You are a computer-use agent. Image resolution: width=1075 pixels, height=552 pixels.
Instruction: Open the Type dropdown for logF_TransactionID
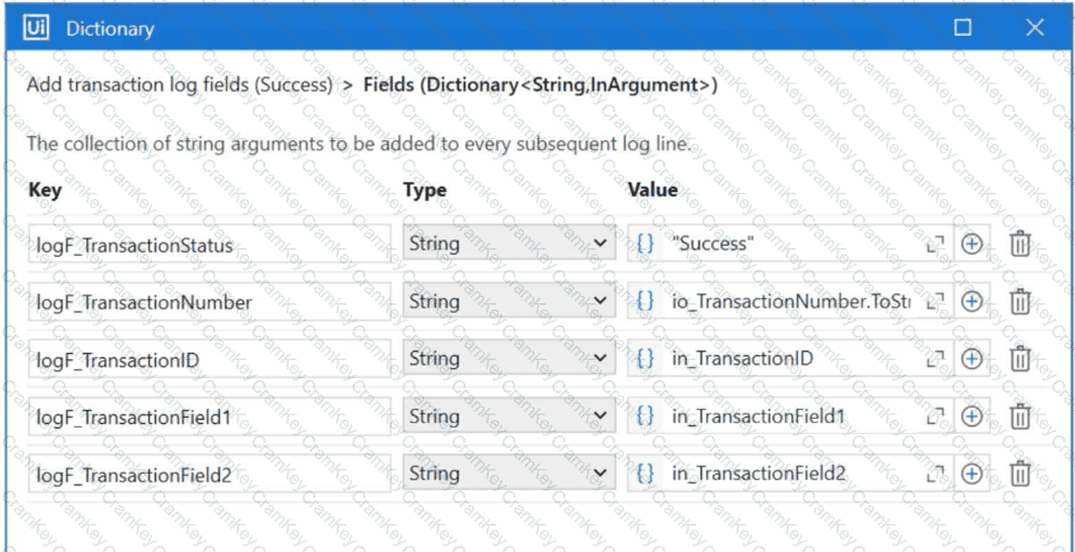pos(509,359)
